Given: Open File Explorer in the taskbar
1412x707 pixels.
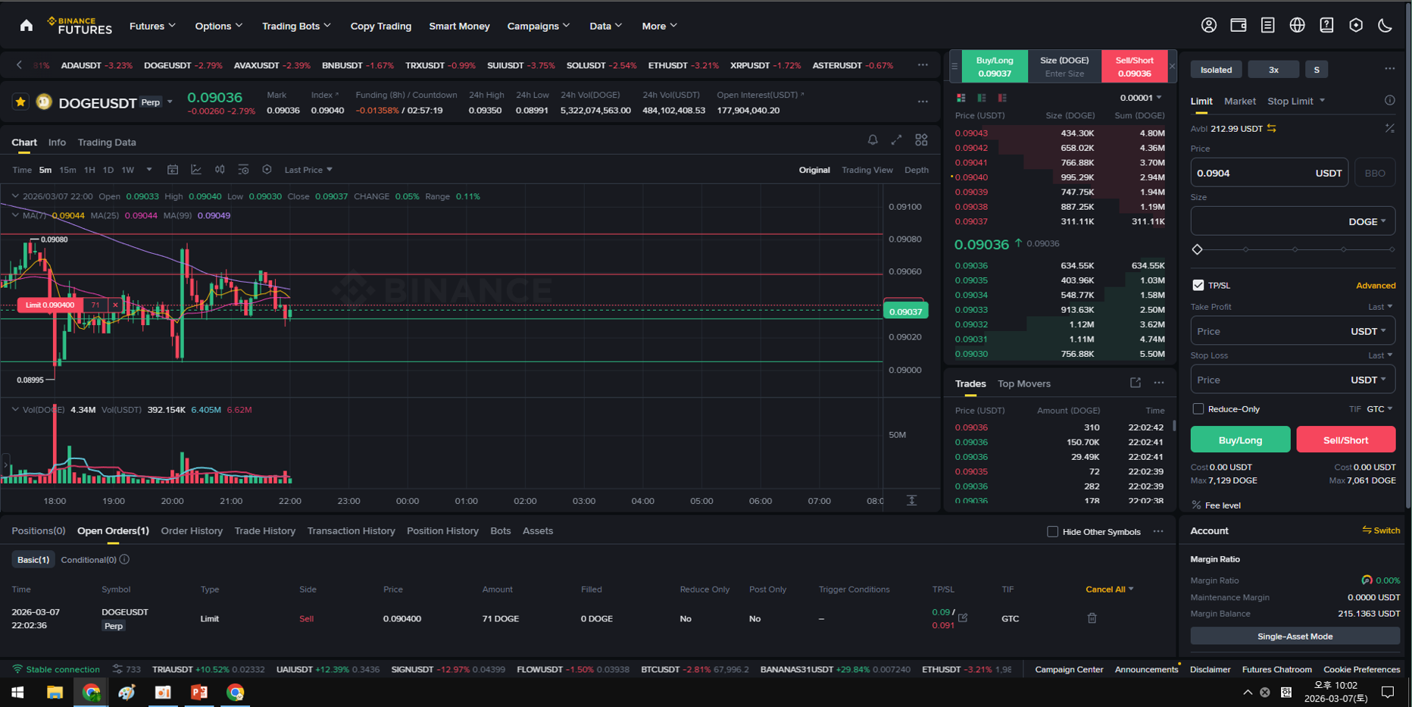Looking at the screenshot, I should (55, 692).
